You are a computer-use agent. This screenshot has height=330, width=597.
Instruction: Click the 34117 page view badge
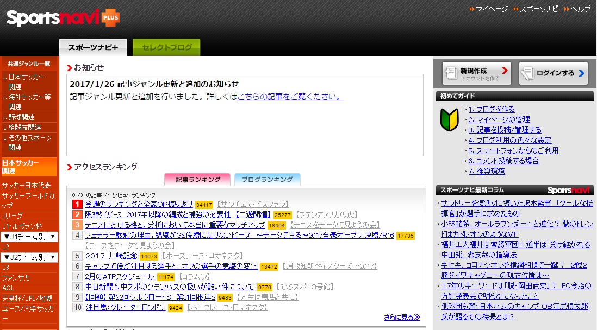(204, 205)
